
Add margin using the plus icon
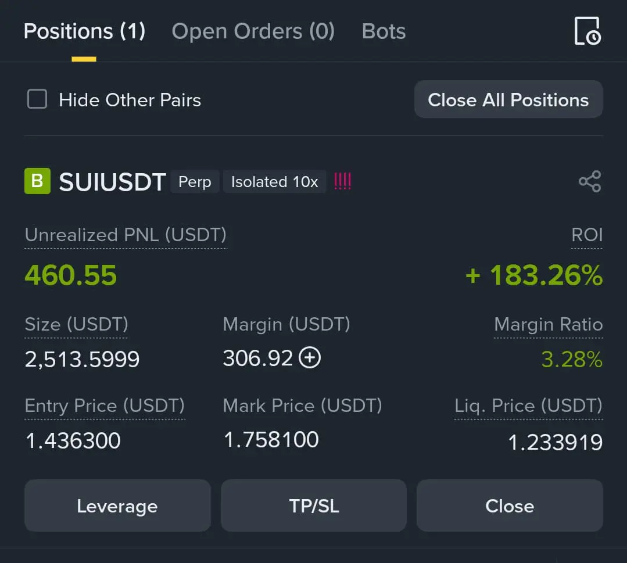tap(310, 358)
